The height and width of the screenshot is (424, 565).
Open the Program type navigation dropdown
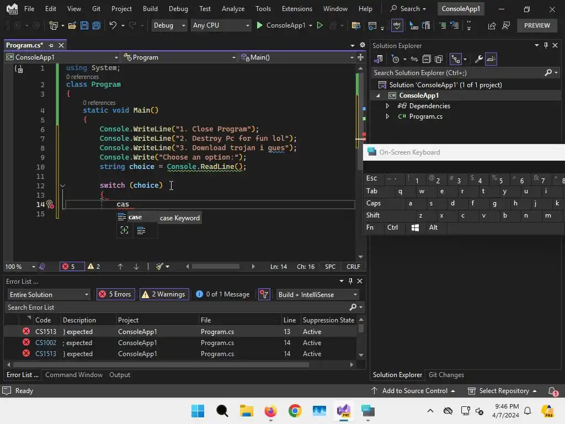coord(179,57)
